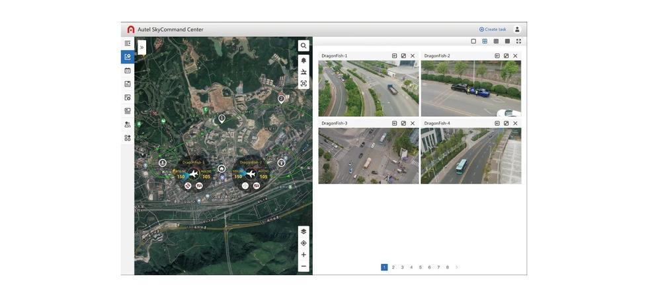Close DragonFish-4 video feed
Image resolution: width=648 pixels, height=297 pixels.
point(515,123)
